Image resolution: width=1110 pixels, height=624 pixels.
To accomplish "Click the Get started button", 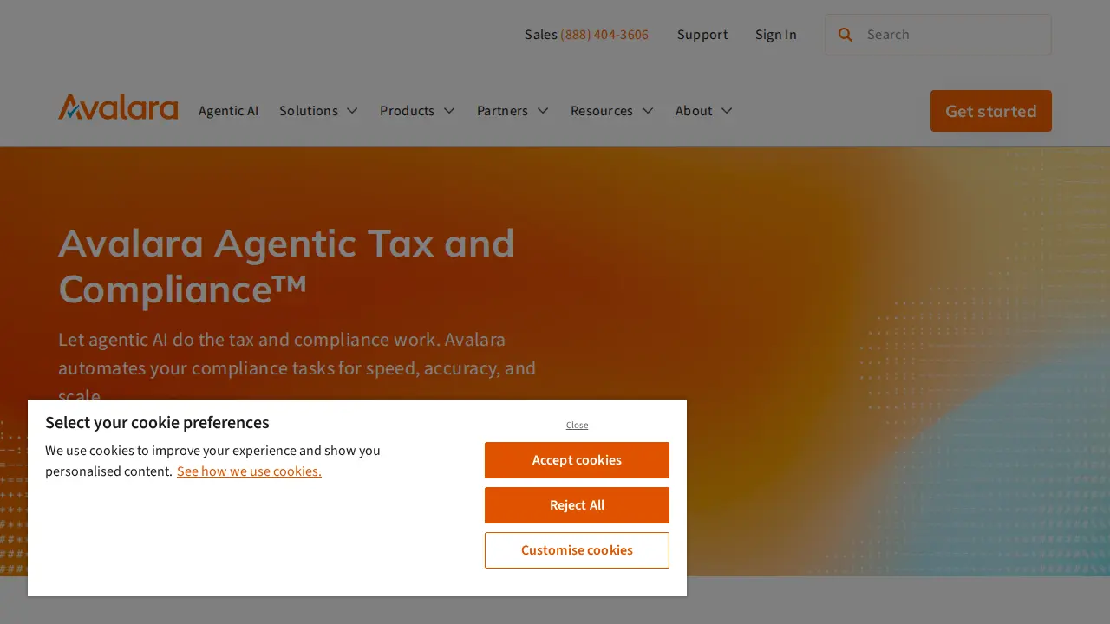I will tap(991, 111).
